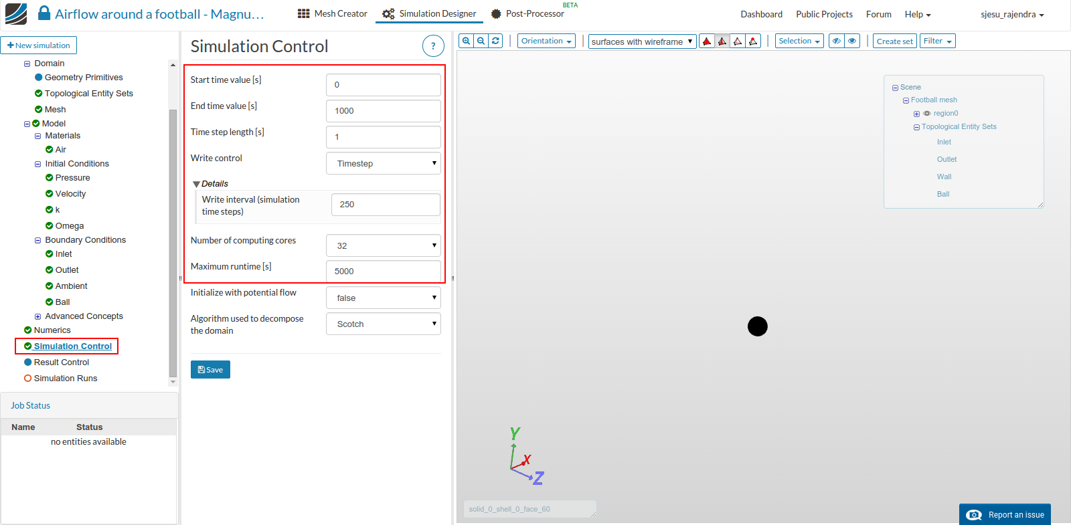Click the Report an issue button
The height and width of the screenshot is (525, 1071).
(x=1005, y=514)
